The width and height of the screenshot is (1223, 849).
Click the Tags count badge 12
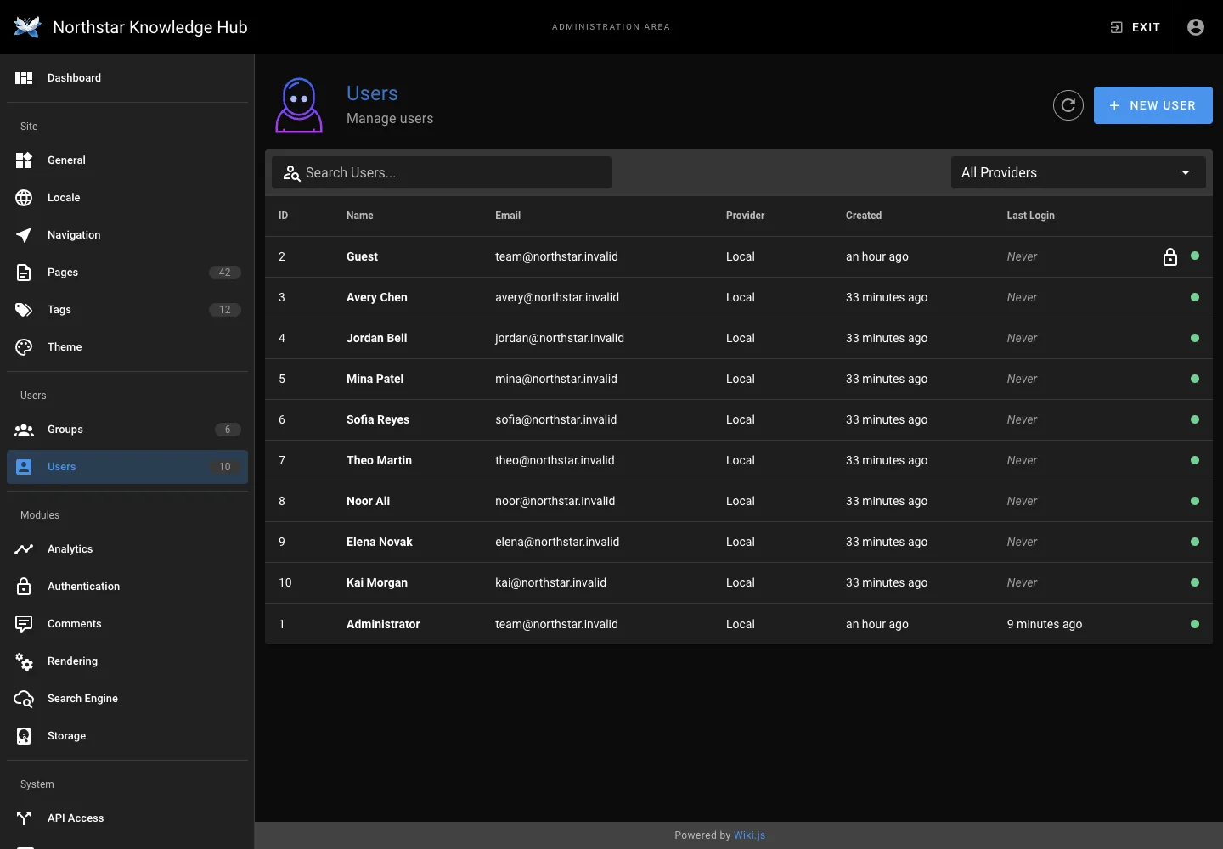(x=225, y=310)
